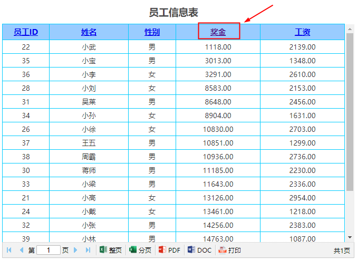Sort by 工资 column header
This screenshot has width=357, height=260.
(302, 32)
